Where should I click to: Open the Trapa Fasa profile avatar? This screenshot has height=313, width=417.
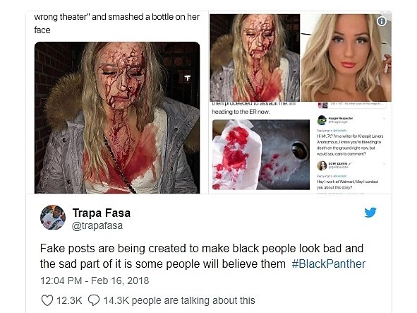click(x=53, y=218)
